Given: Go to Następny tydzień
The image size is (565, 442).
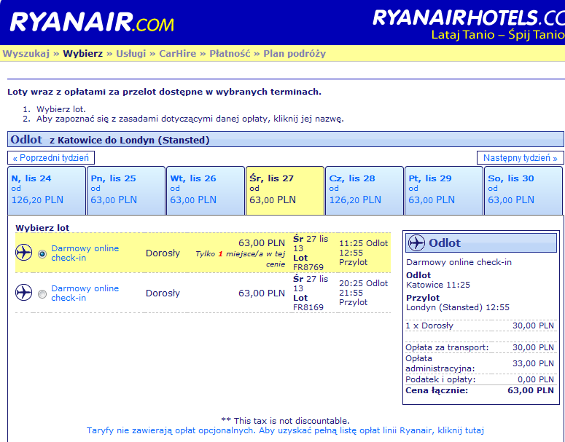Looking at the screenshot, I should [520, 158].
